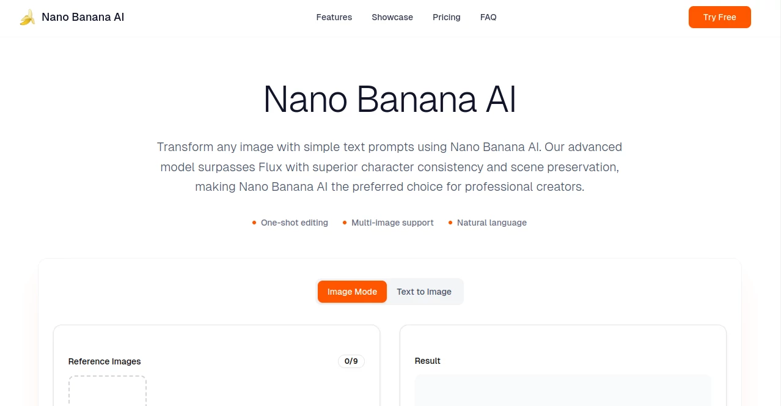Click the Result preview area
Viewport: 781px width, 406px height.
(x=562, y=391)
